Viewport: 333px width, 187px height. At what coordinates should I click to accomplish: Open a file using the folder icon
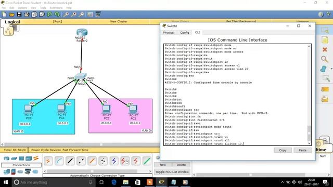point(11,15)
